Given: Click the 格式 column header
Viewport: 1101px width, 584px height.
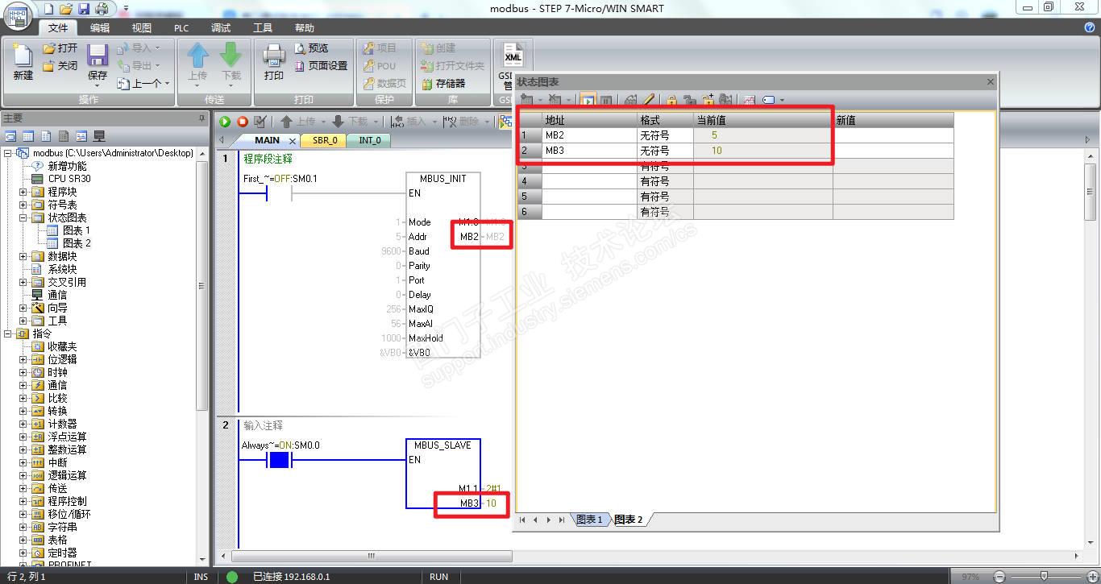Looking at the screenshot, I should click(x=665, y=120).
